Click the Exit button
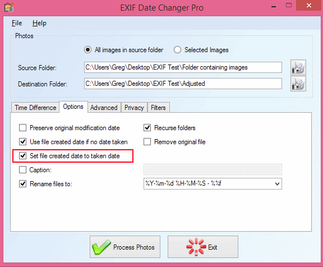Image resolution: width=323 pixels, height=267 pixels. pos(203,247)
